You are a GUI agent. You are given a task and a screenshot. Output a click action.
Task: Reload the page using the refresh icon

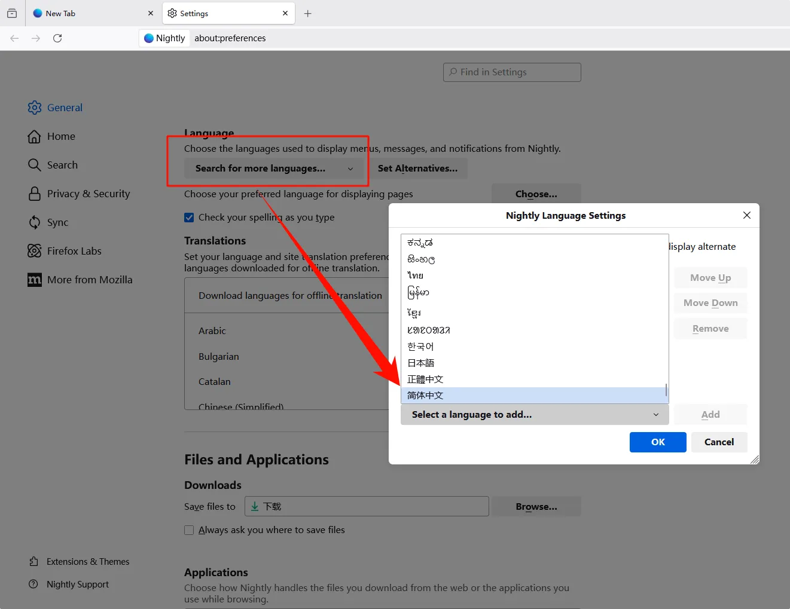point(57,38)
